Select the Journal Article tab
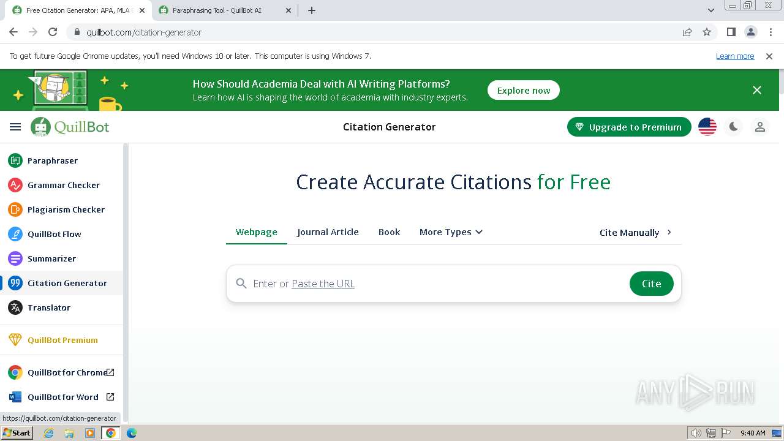Image resolution: width=784 pixels, height=441 pixels. 328,232
